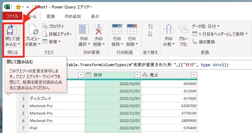Open the quick access toolbar customize arrow

(28, 7)
